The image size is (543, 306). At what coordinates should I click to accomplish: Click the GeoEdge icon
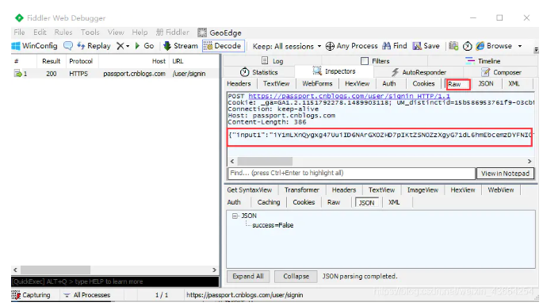[x=202, y=33]
